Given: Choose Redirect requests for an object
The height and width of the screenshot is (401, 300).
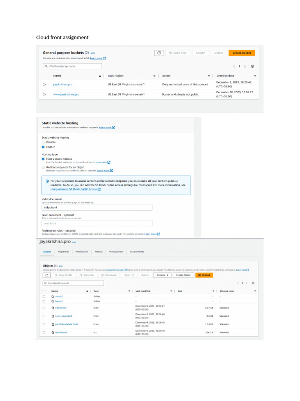Looking at the screenshot, I should tap(43, 168).
